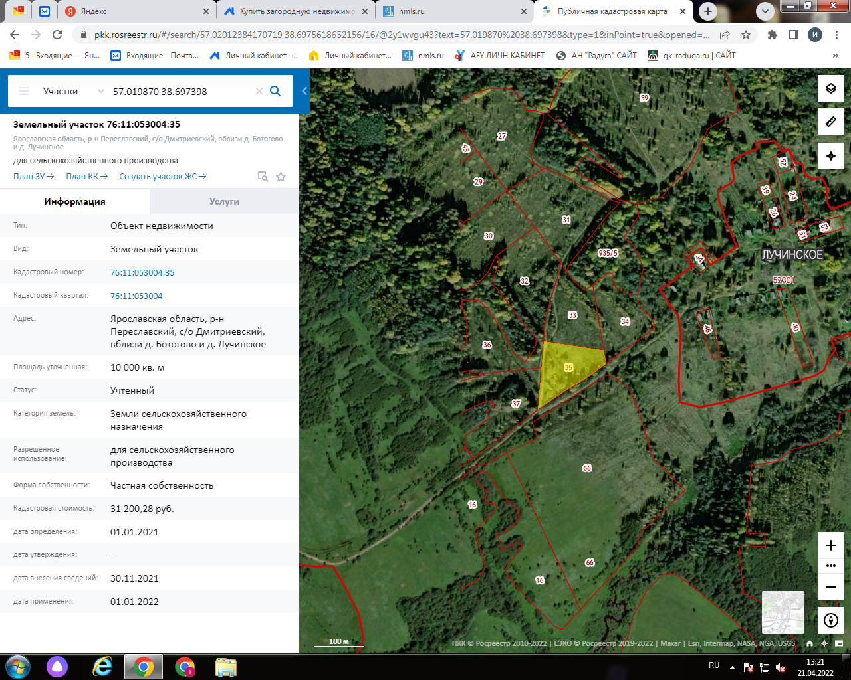The width and height of the screenshot is (851, 680).
Task: Zoom out the map with minus button
Action: (x=830, y=587)
